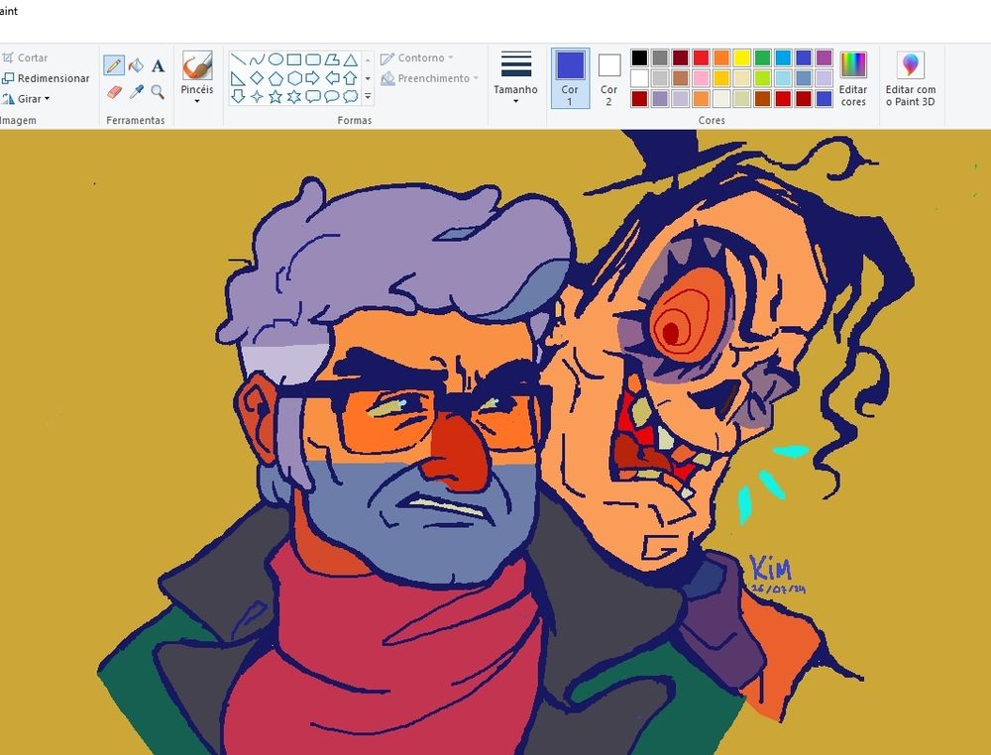
Task: Pick the gold color swatch
Action: pyautogui.click(x=721, y=78)
